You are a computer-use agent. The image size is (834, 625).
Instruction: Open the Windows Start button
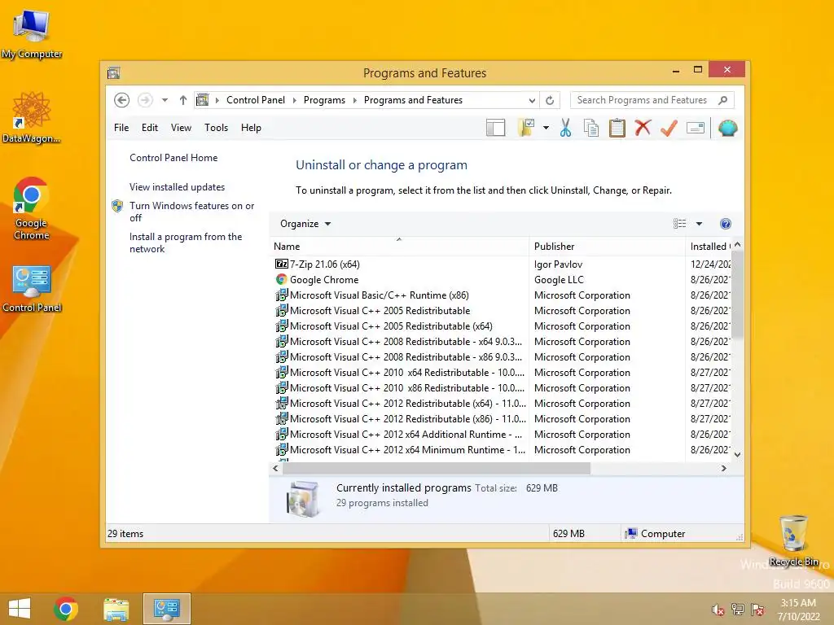pos(20,609)
